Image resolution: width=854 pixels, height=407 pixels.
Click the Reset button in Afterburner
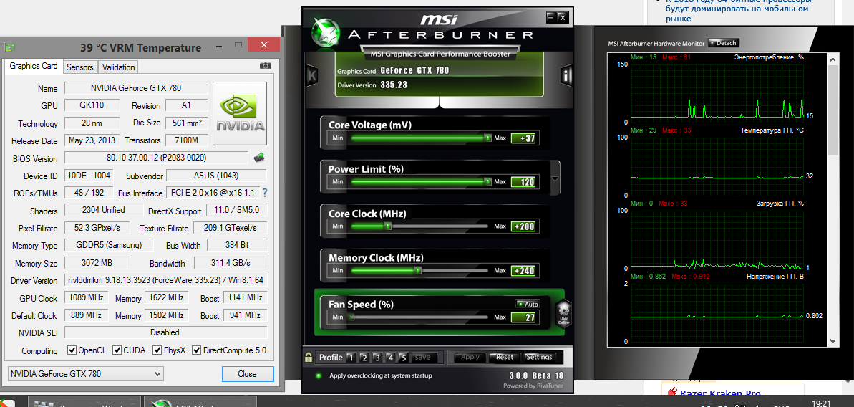[505, 357]
